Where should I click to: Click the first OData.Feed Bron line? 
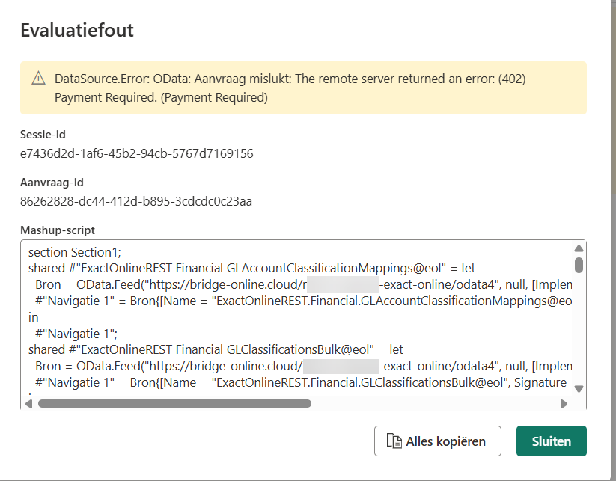(x=299, y=284)
